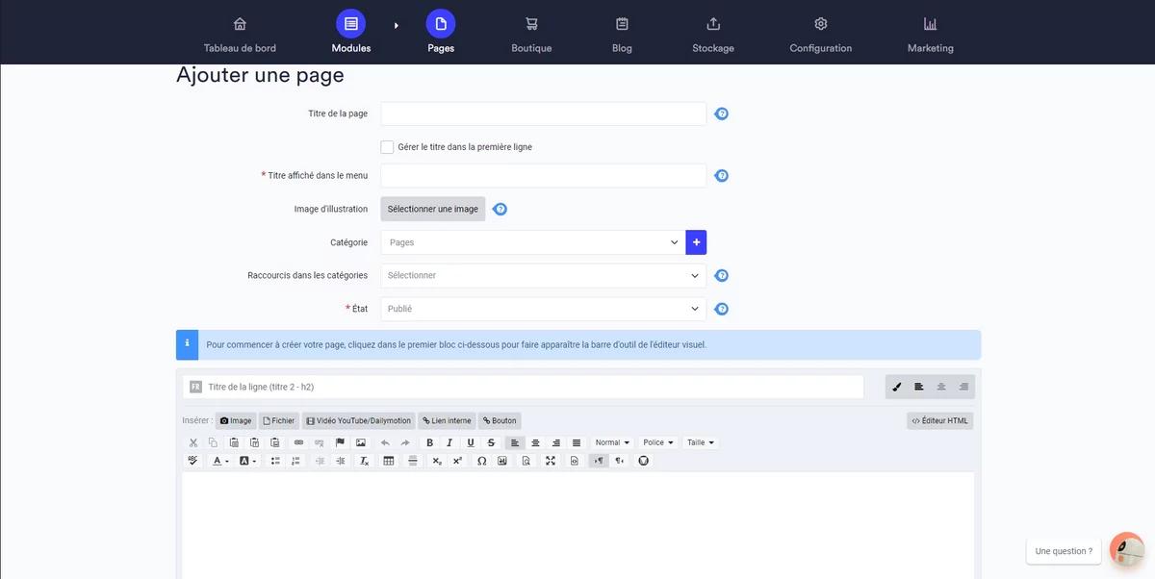
Task: Show help for Image d'illustration
Action: (x=500, y=209)
